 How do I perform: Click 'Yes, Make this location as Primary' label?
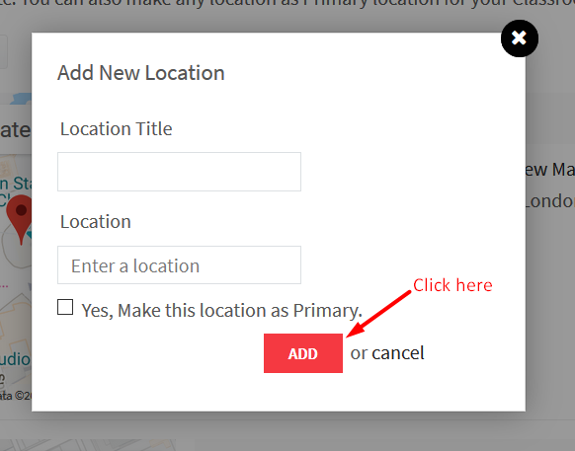(x=221, y=310)
